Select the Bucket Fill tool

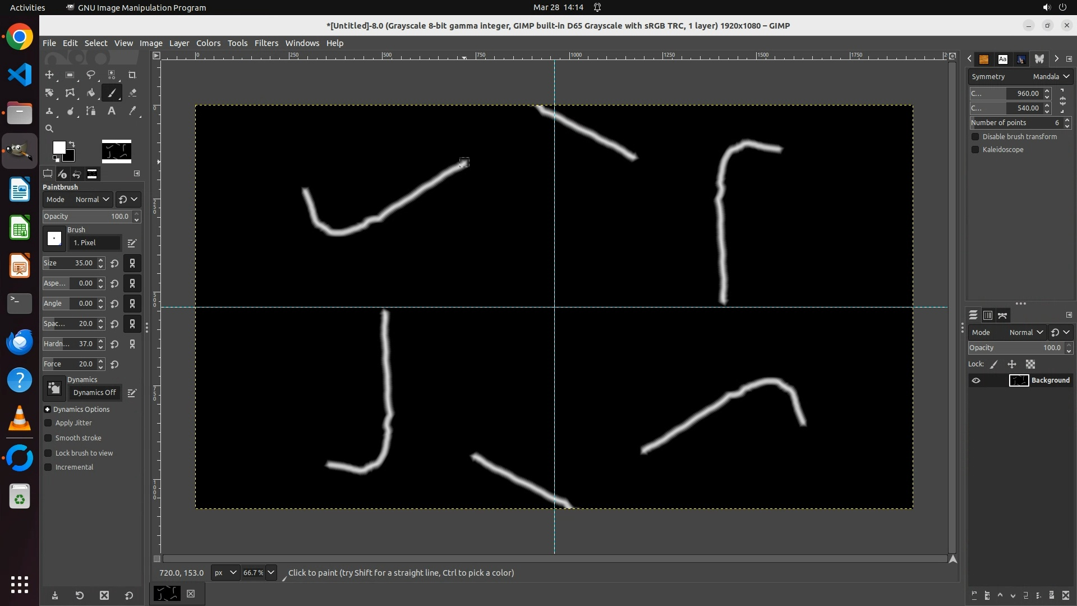pyautogui.click(x=90, y=93)
